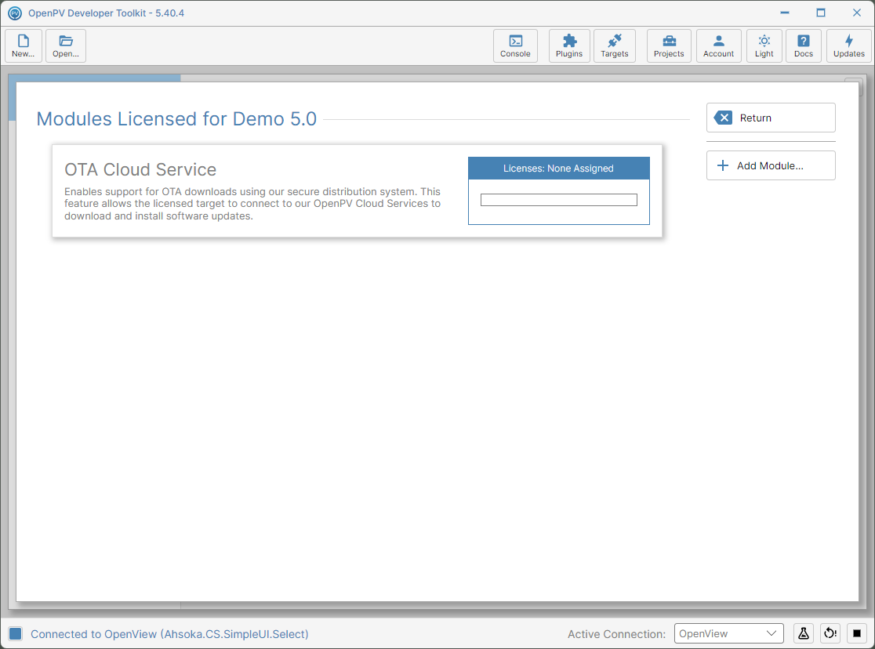The image size is (875, 649).
Task: Open the Docs help
Action: tap(804, 45)
